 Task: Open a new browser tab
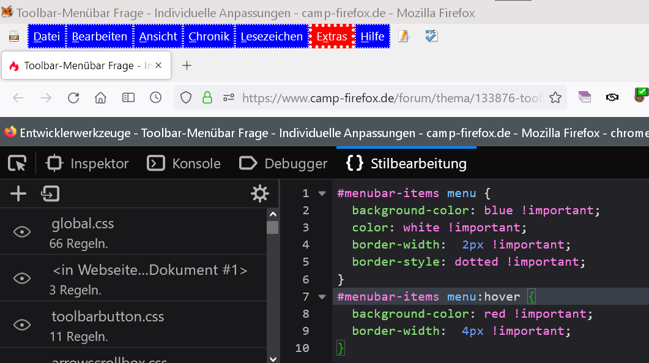click(x=187, y=65)
